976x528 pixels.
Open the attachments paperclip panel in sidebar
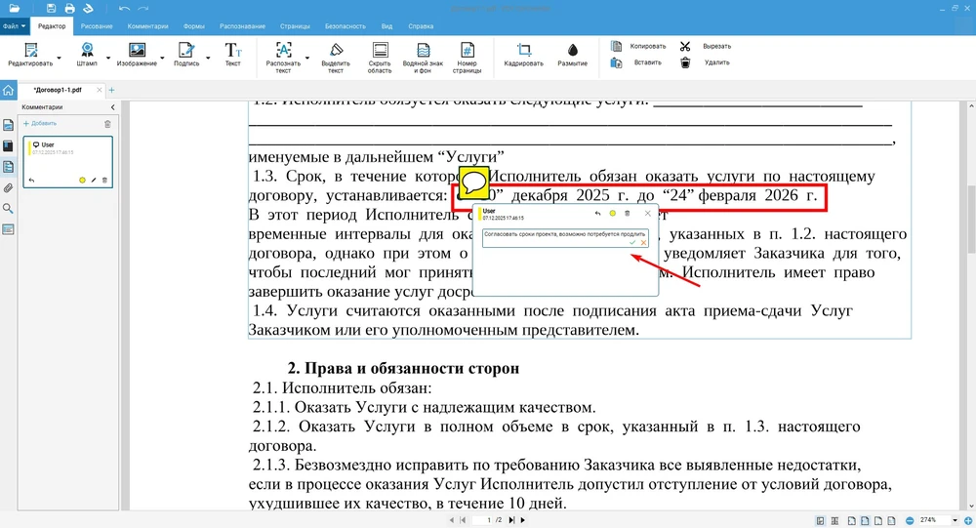[9, 187]
